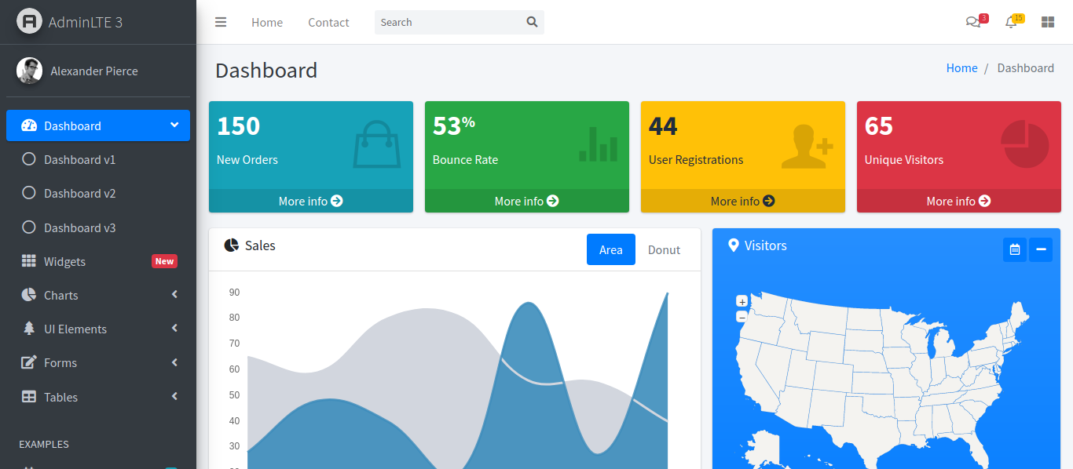Image resolution: width=1073 pixels, height=469 pixels.
Task: Switch the Sales chart to Donut view
Action: click(x=664, y=249)
